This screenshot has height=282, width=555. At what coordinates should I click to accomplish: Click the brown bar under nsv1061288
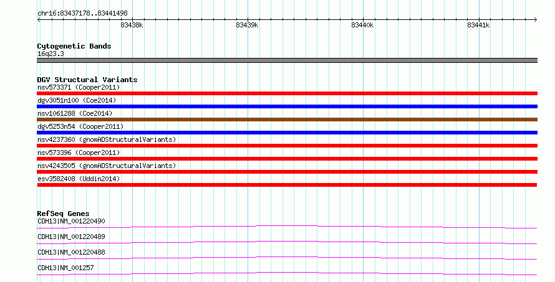click(287, 120)
